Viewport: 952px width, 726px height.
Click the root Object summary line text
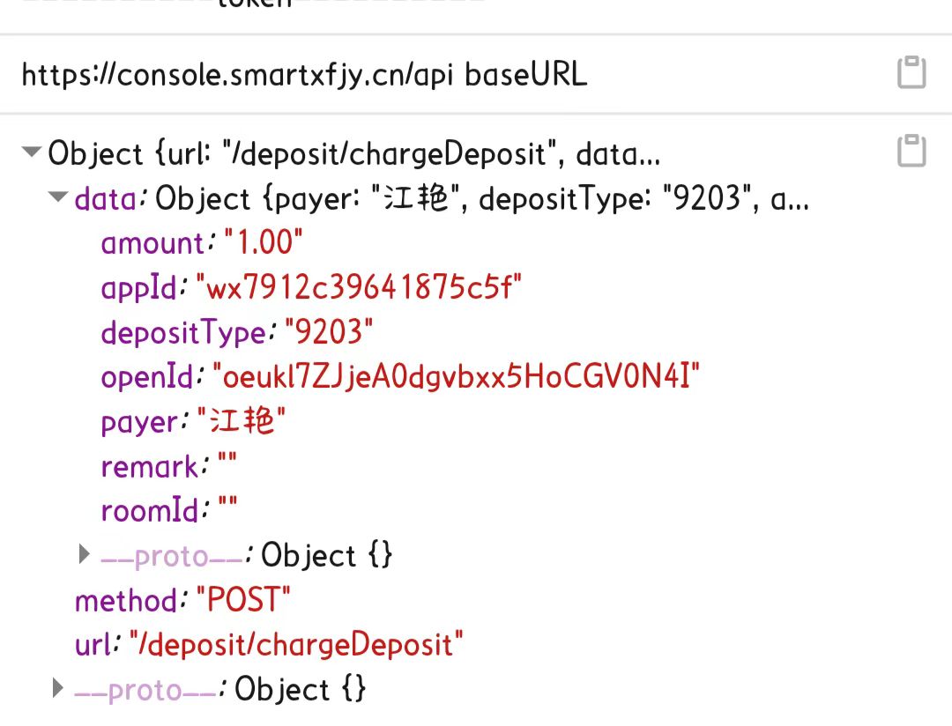click(353, 153)
